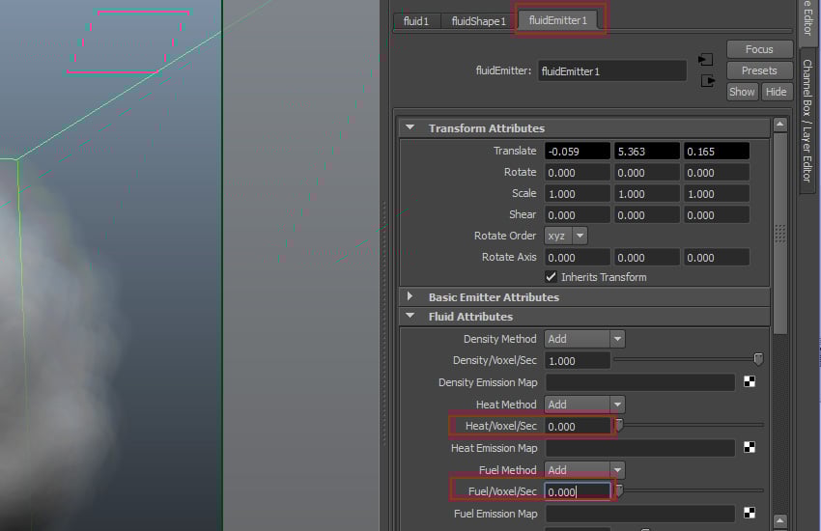Click the Fuel/Voxel/Sec value field

click(578, 491)
